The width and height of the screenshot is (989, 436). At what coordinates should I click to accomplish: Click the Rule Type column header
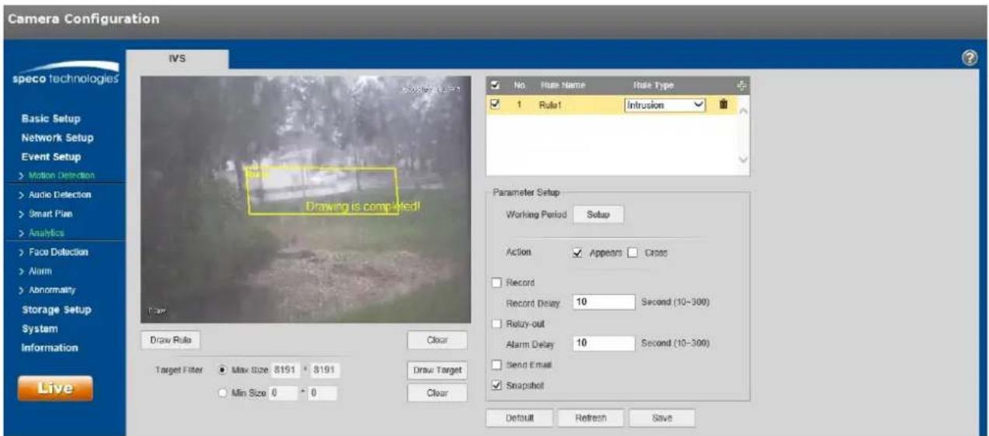653,85
